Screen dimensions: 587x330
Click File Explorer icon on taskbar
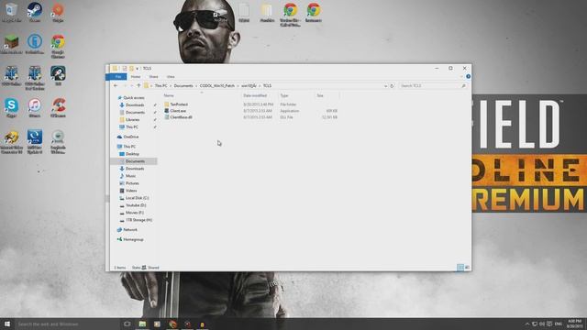pyautogui.click(x=142, y=324)
